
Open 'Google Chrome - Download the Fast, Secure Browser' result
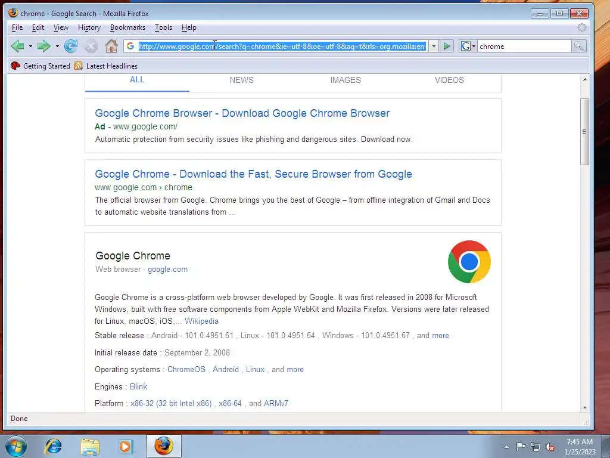(x=253, y=174)
